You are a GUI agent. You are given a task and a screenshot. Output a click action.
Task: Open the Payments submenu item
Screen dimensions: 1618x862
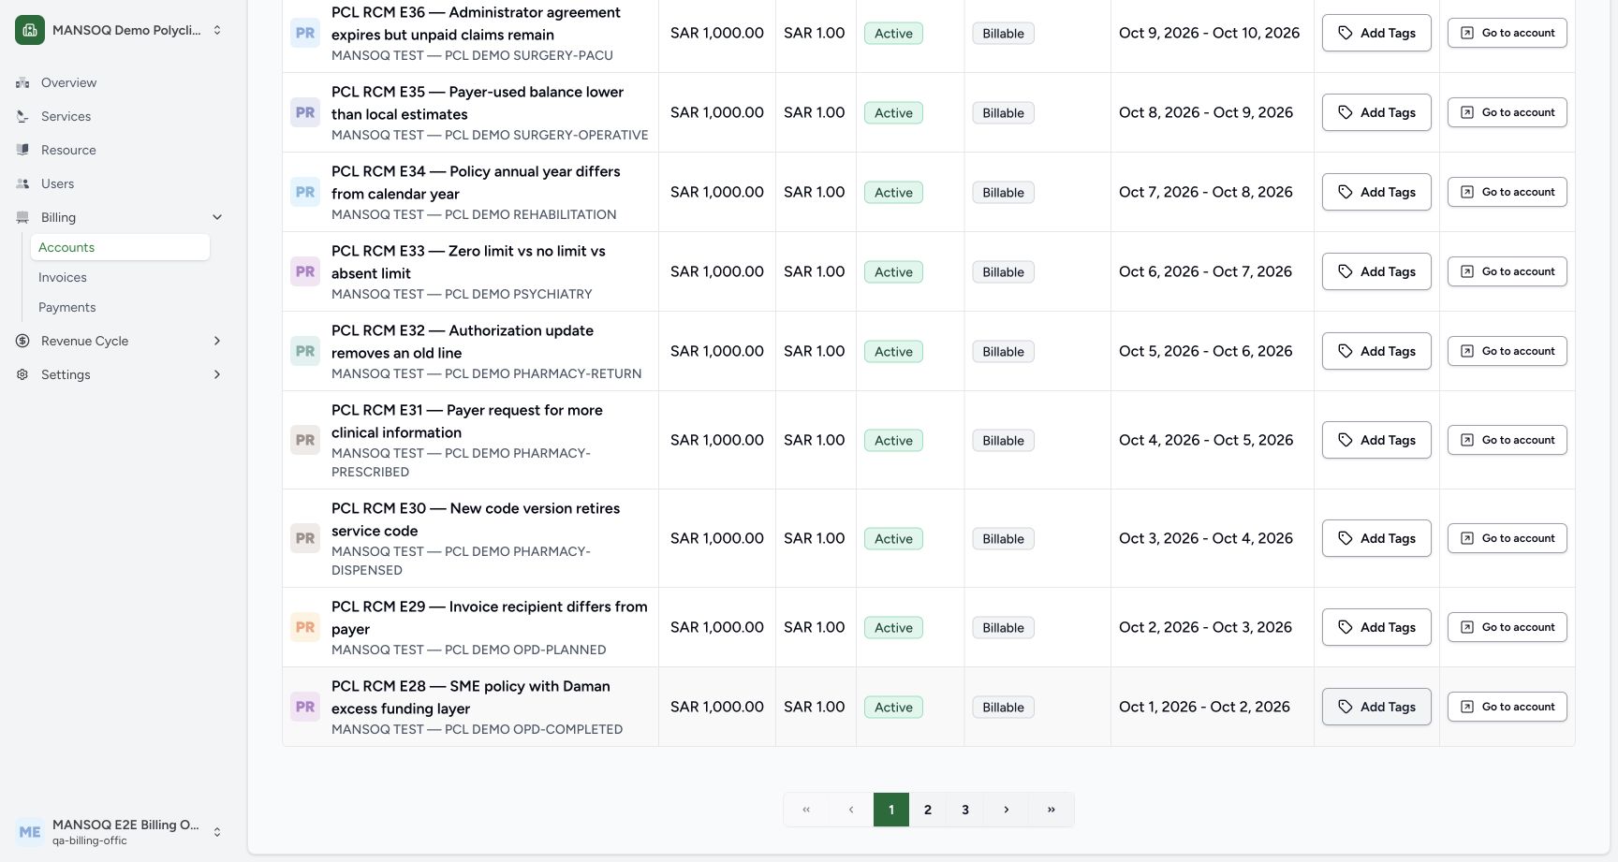[x=120, y=307]
